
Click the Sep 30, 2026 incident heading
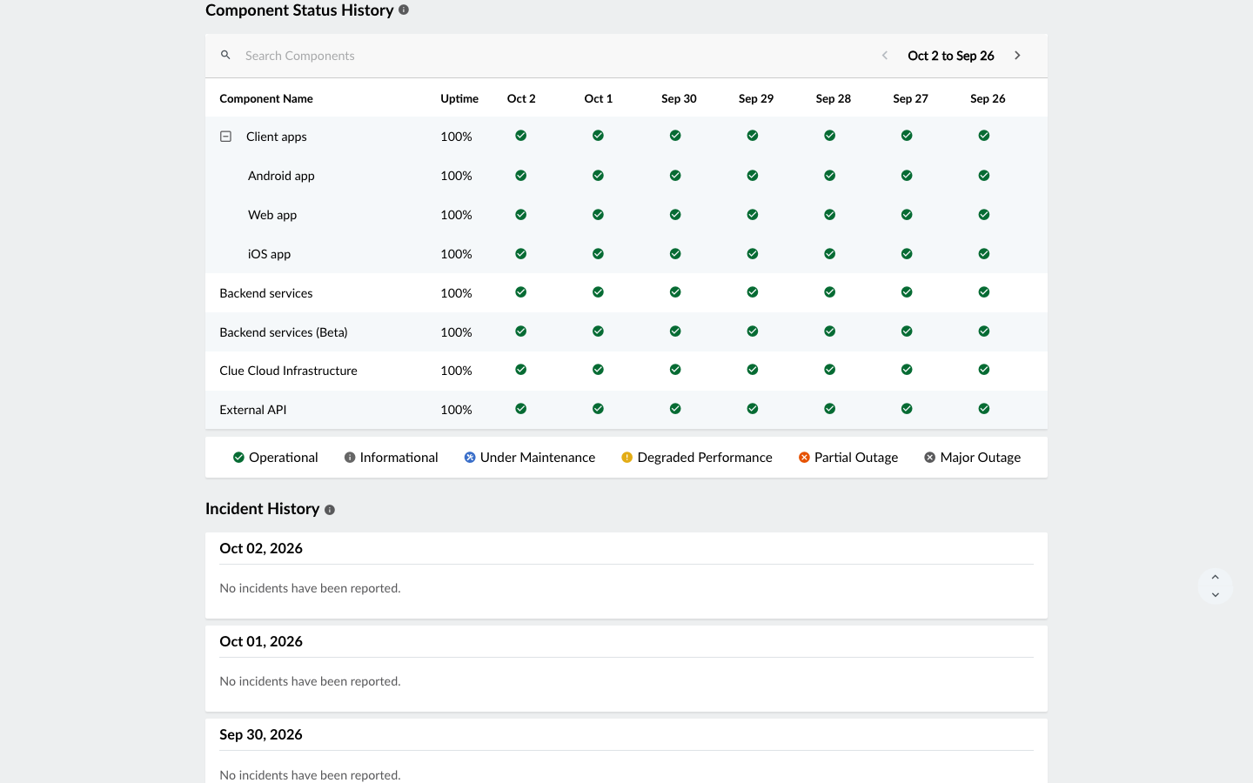pos(261,734)
